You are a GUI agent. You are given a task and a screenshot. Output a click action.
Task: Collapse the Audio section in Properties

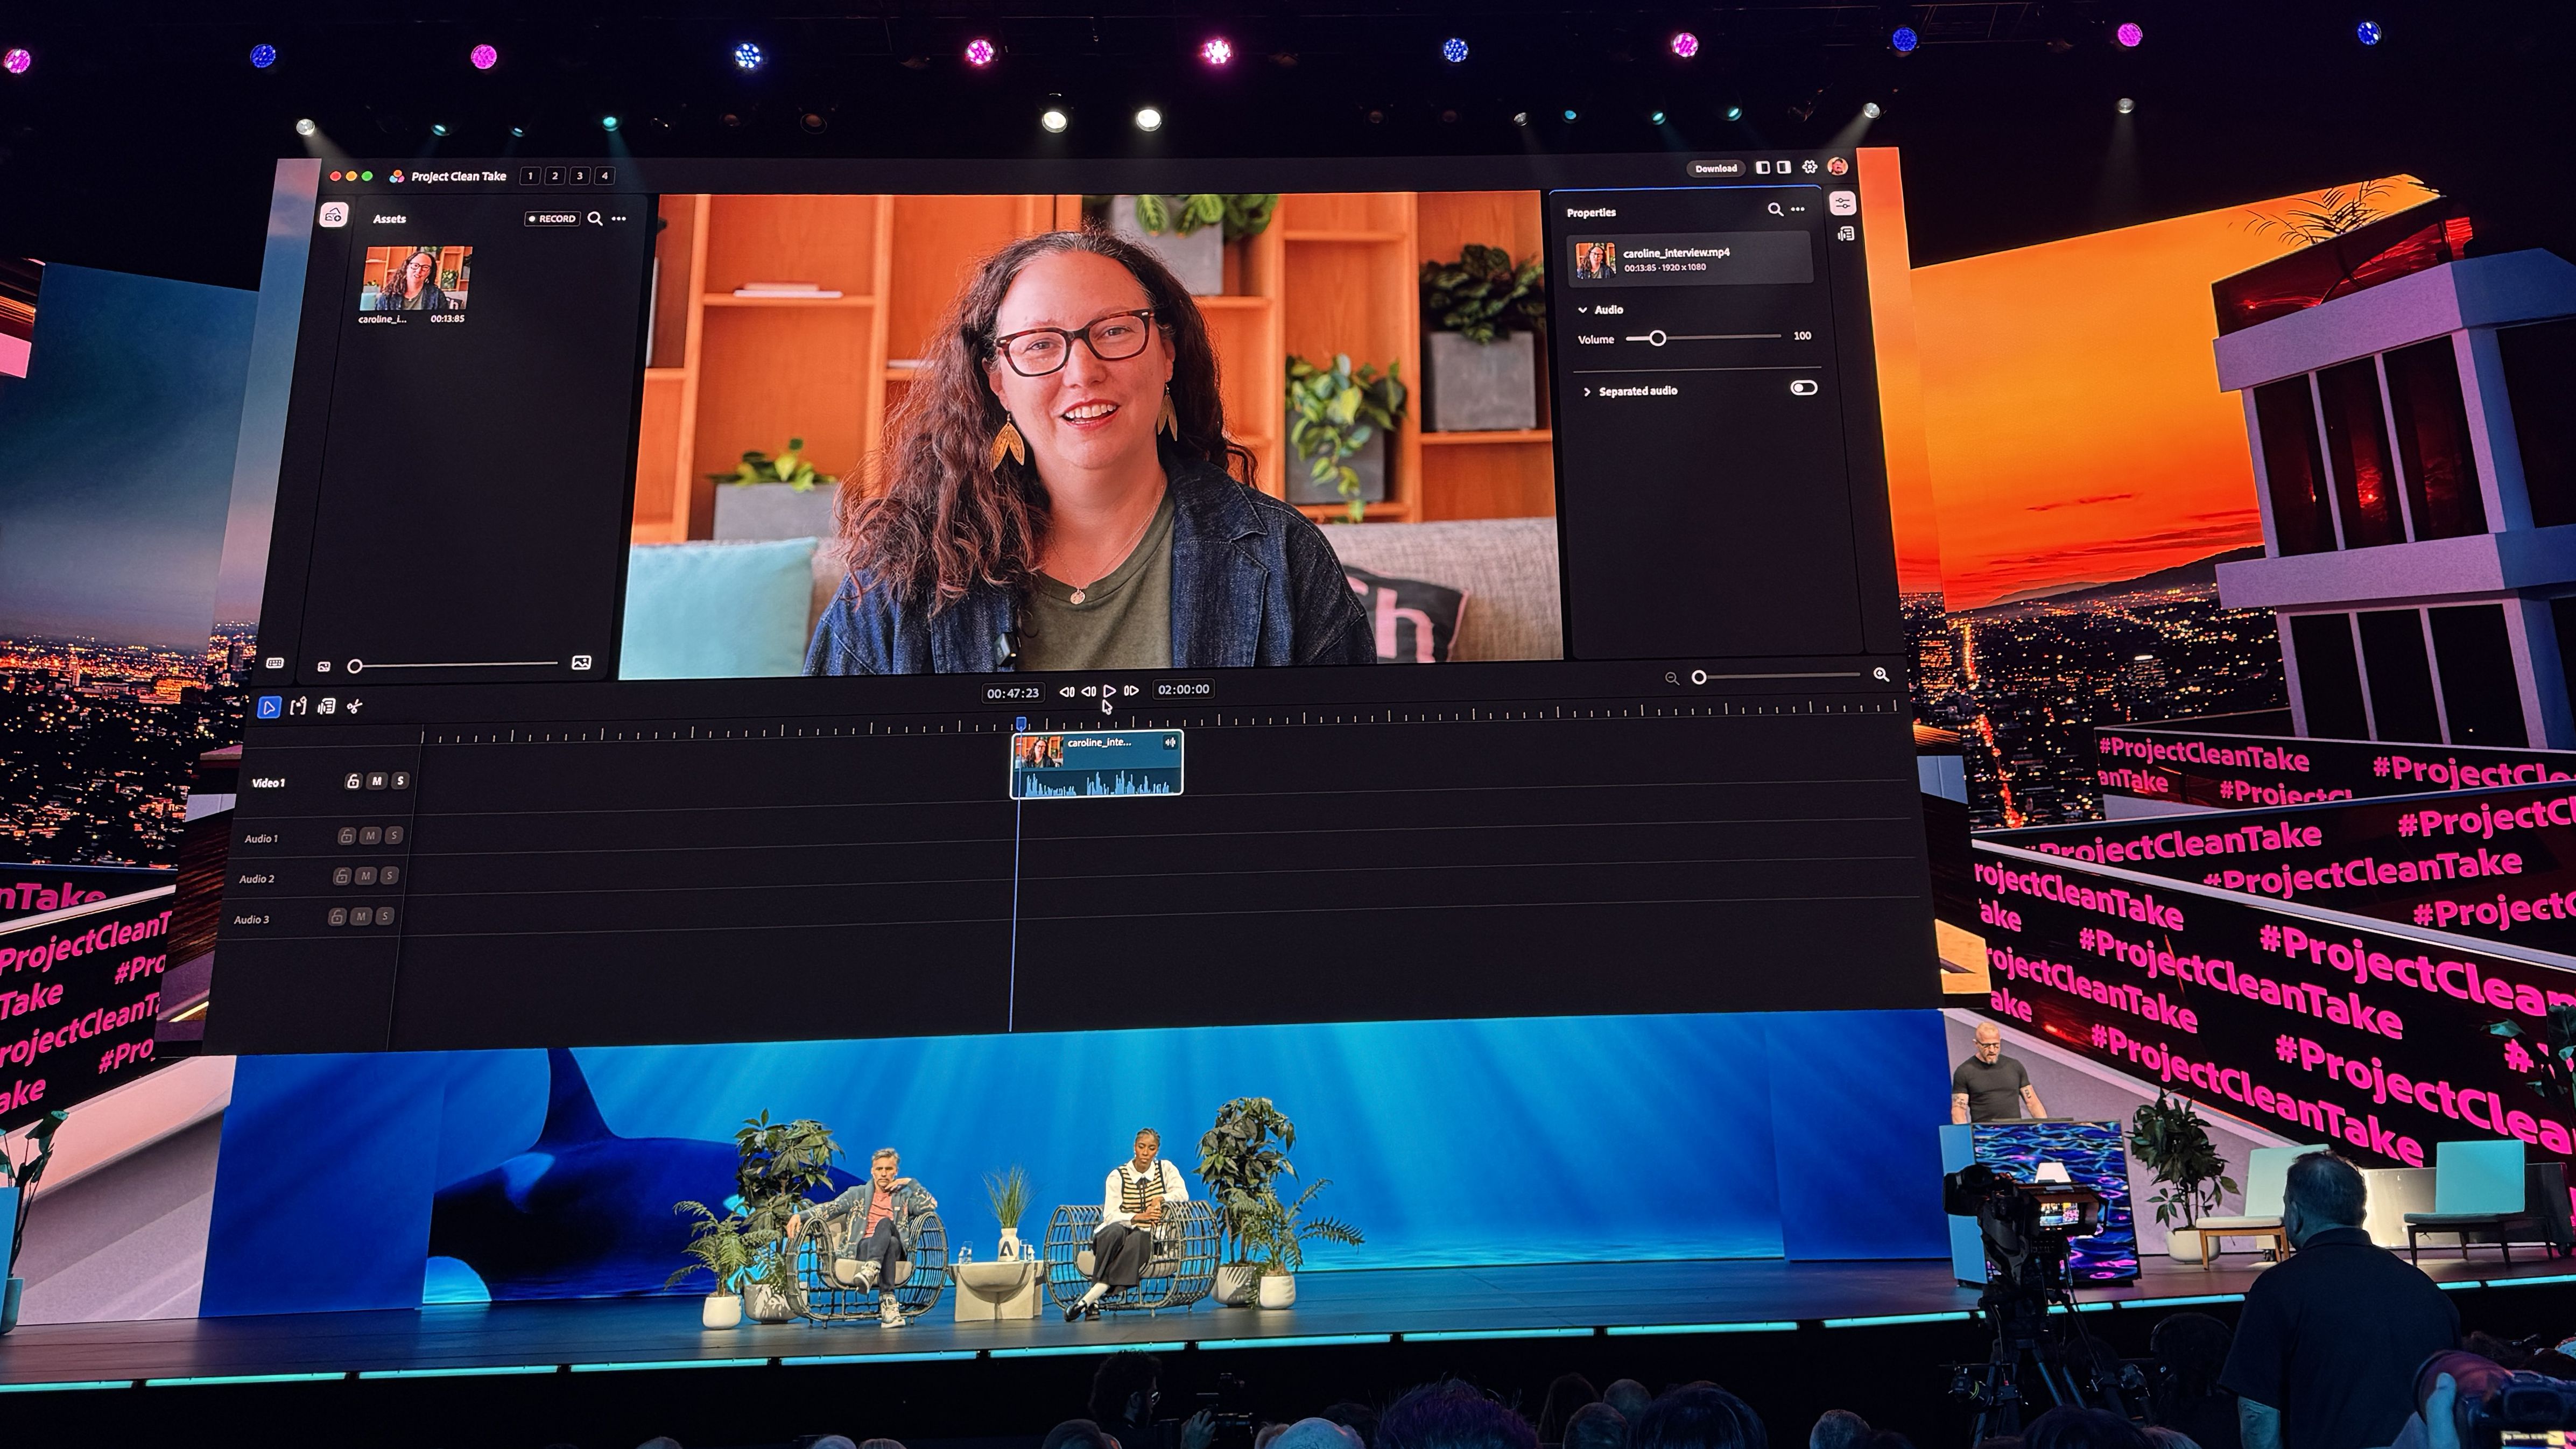[1583, 310]
